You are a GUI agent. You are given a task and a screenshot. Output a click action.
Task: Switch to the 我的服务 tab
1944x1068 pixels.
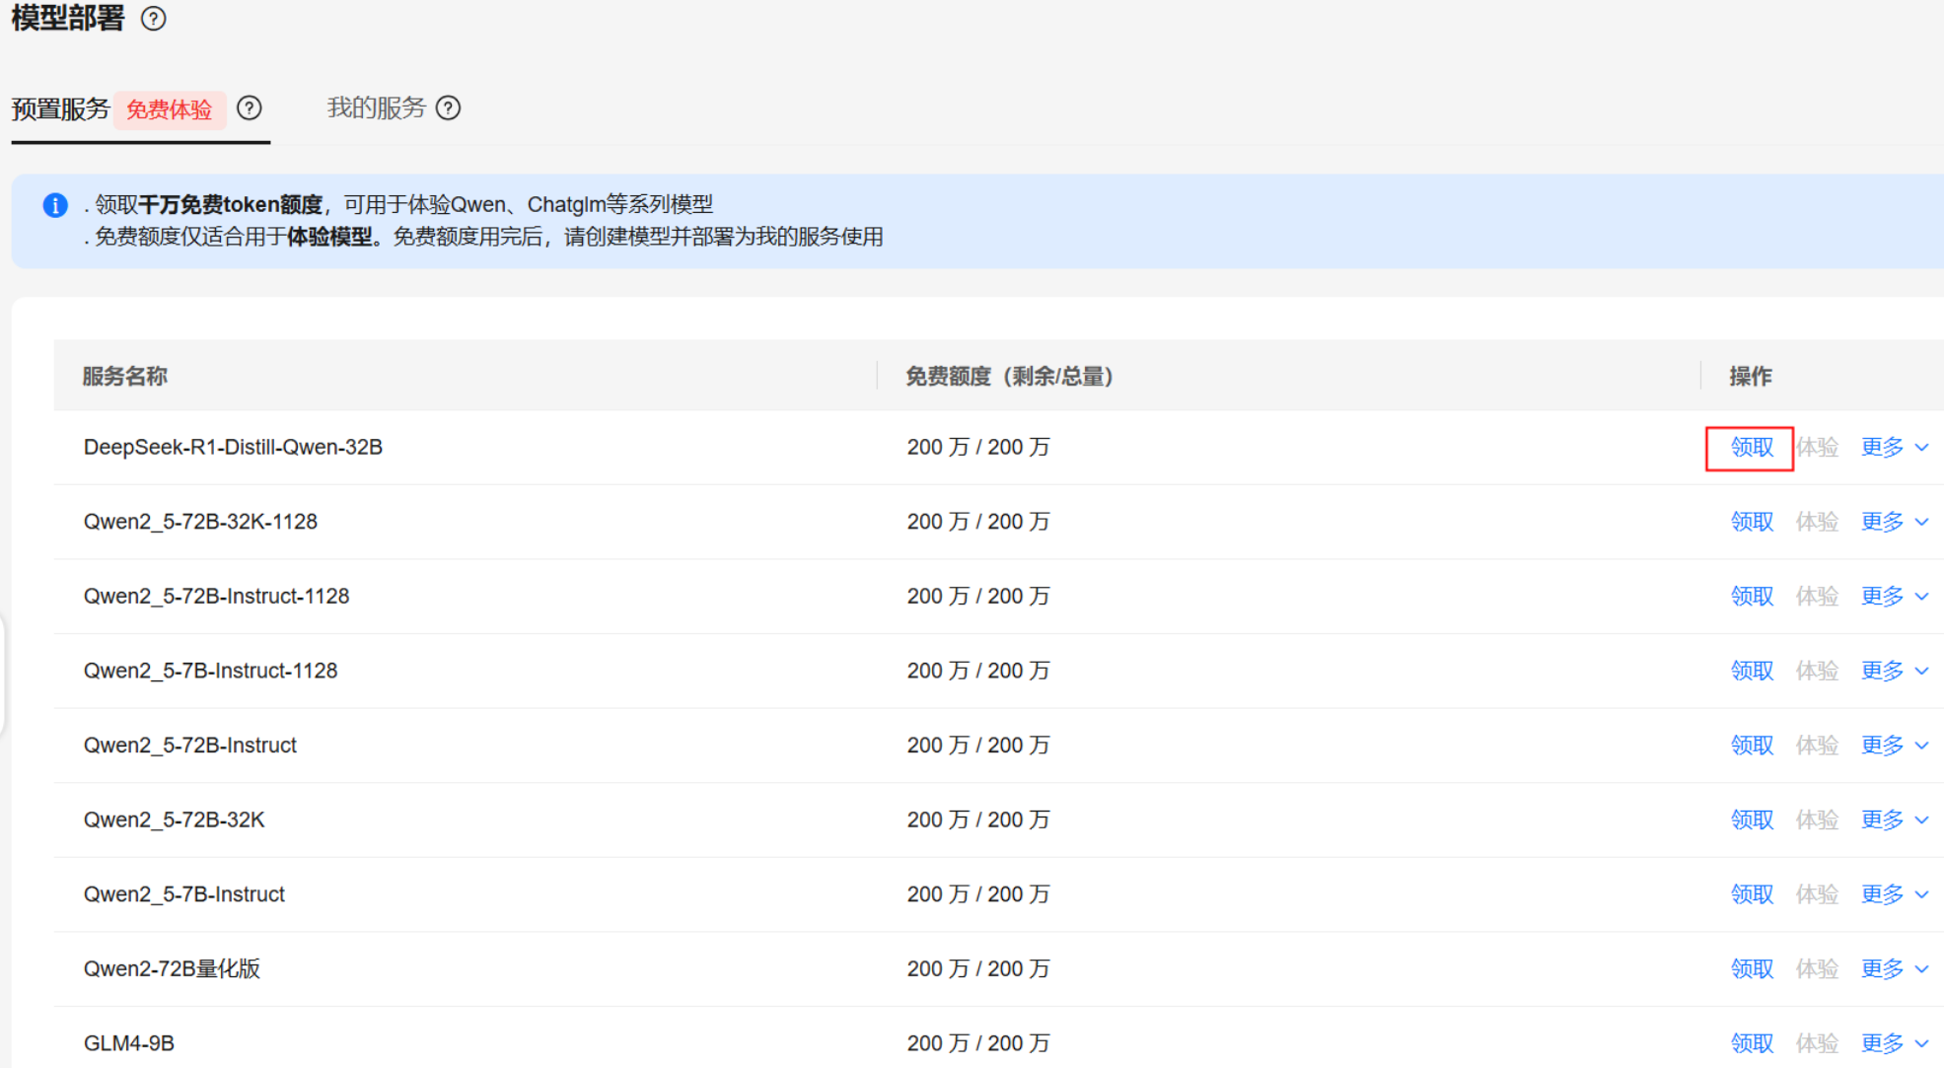[x=376, y=108]
